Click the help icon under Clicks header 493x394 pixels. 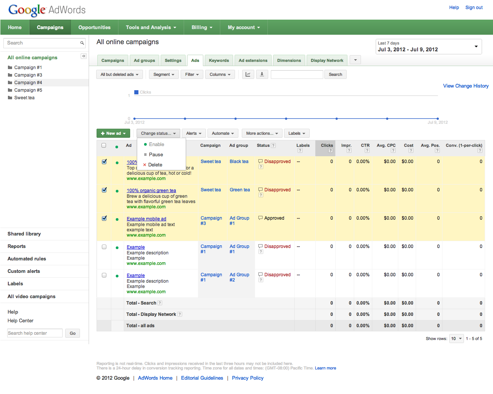(x=330, y=151)
